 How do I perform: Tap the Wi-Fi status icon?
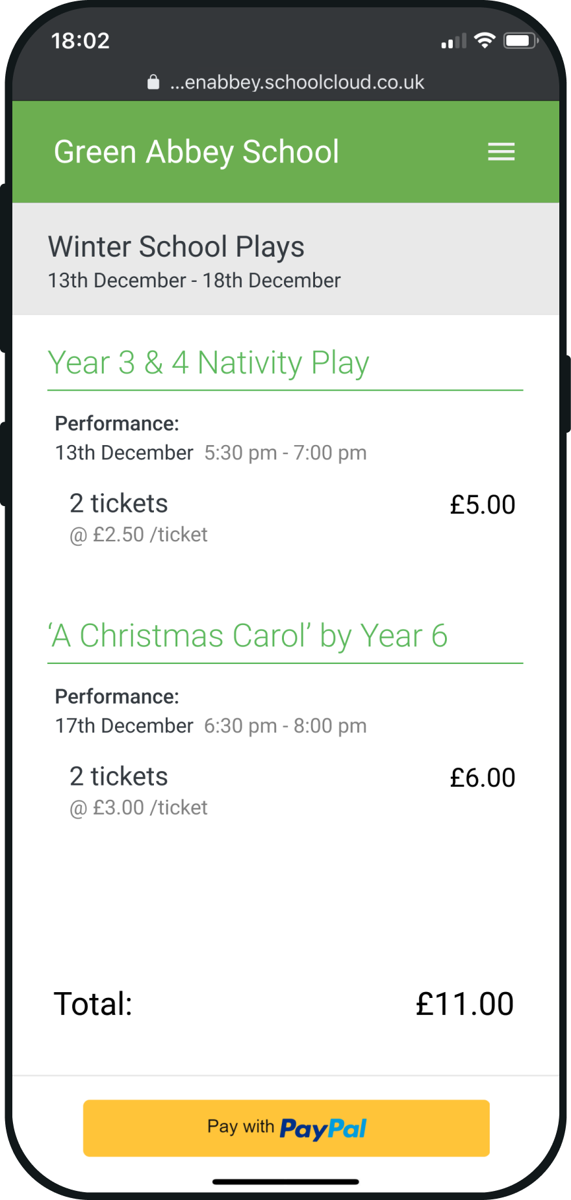(x=485, y=40)
